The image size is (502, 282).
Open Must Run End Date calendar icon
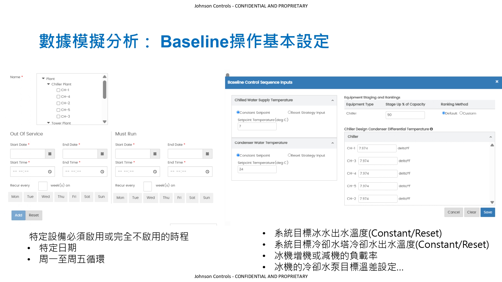click(x=207, y=154)
